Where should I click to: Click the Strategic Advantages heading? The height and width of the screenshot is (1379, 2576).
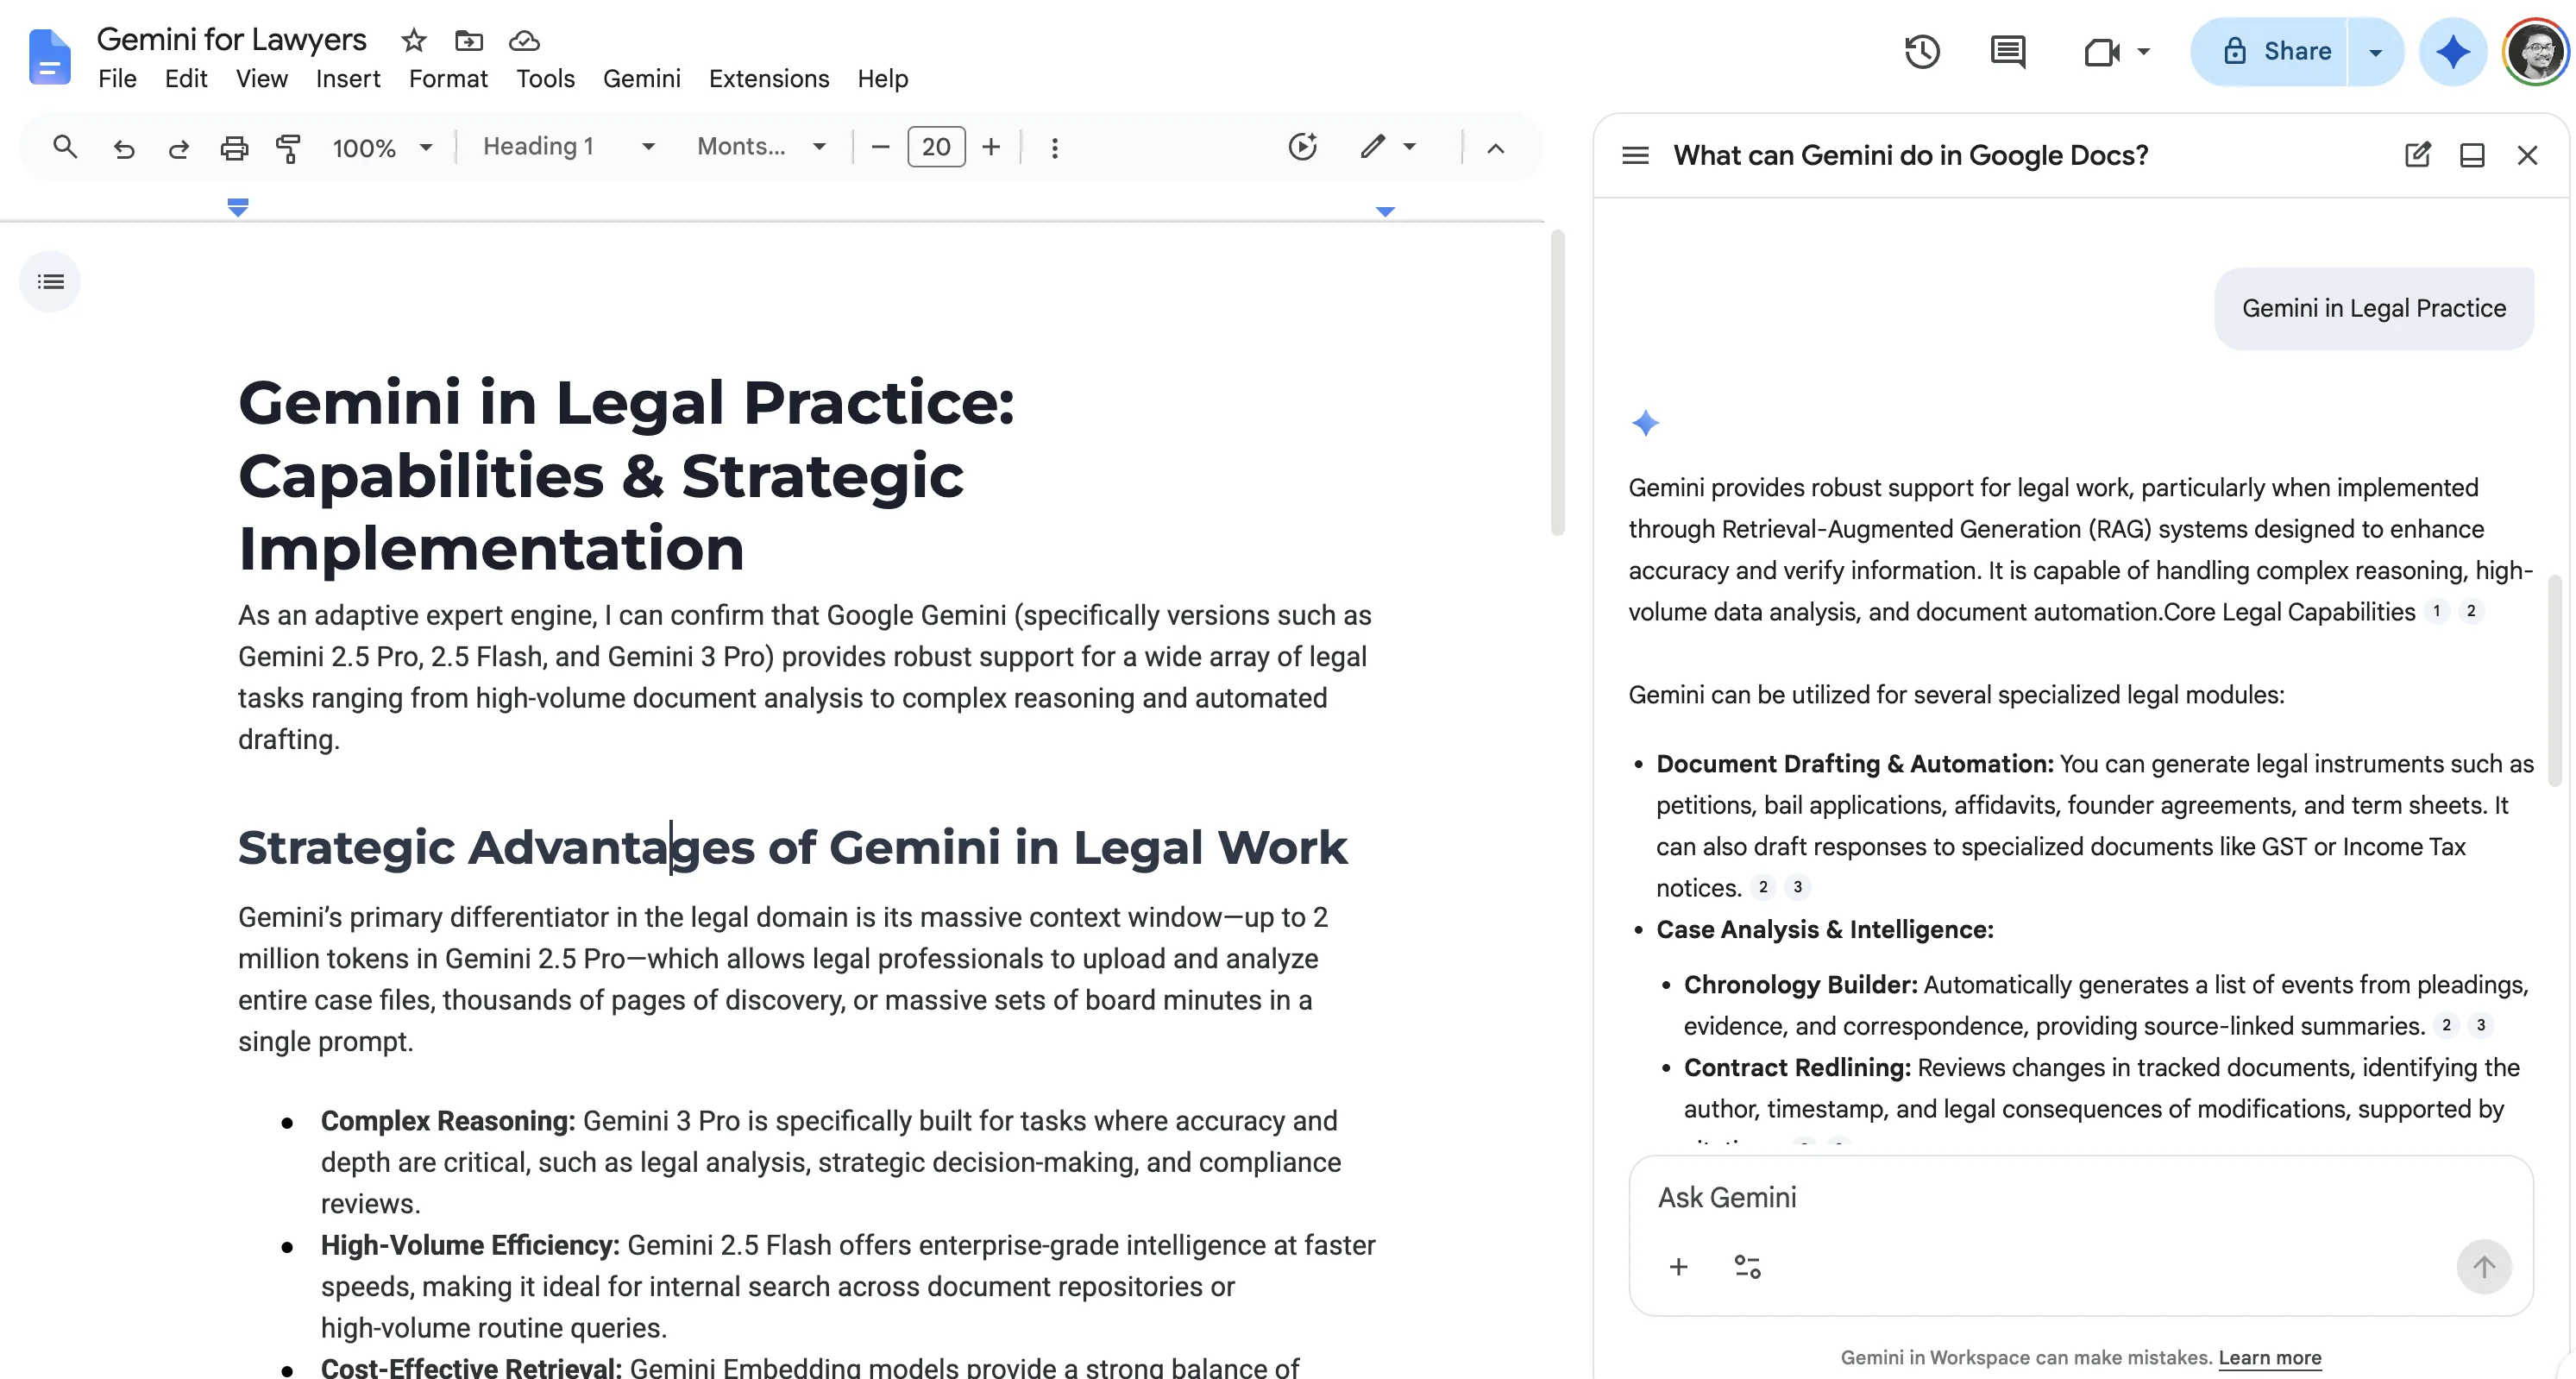point(792,847)
